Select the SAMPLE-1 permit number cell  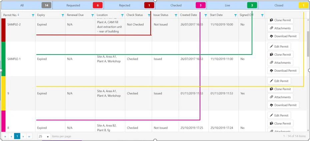(20, 59)
